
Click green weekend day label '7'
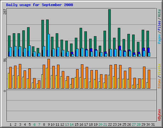39,124
